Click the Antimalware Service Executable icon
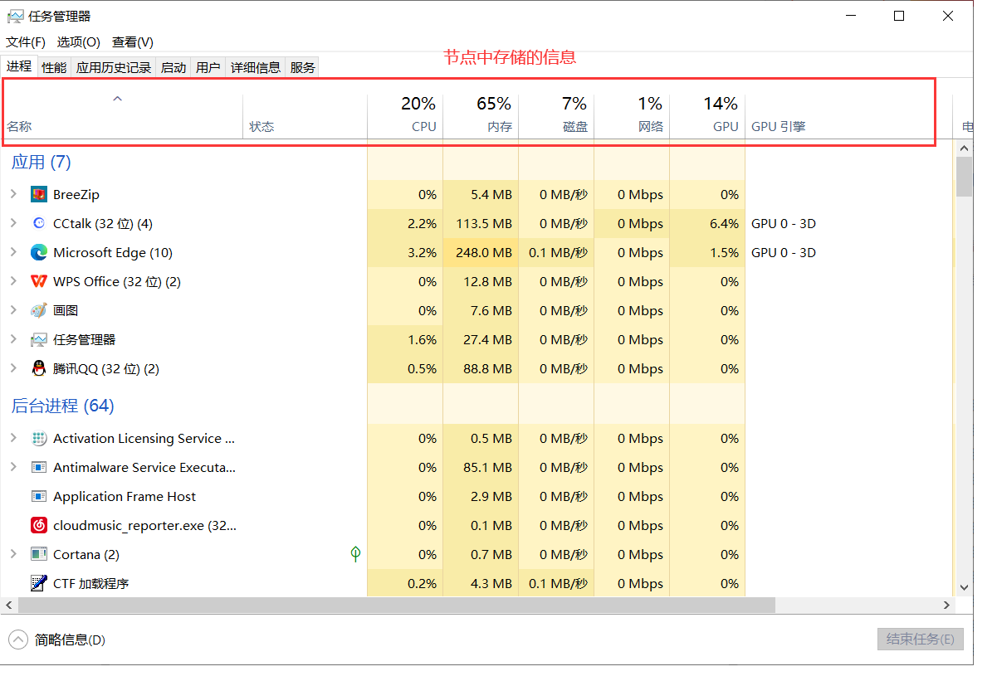This screenshot has width=997, height=681. [39, 468]
